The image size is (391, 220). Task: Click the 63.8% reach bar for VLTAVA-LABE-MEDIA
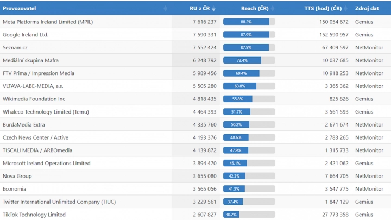point(249,86)
